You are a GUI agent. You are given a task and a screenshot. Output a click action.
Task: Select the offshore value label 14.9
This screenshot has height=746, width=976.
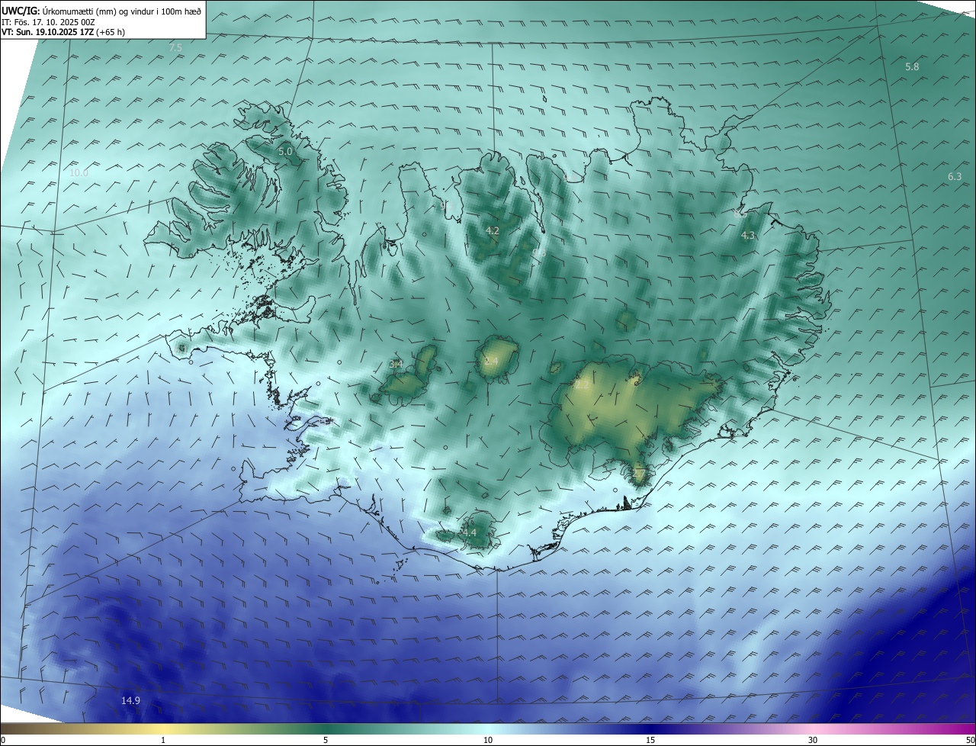130,700
